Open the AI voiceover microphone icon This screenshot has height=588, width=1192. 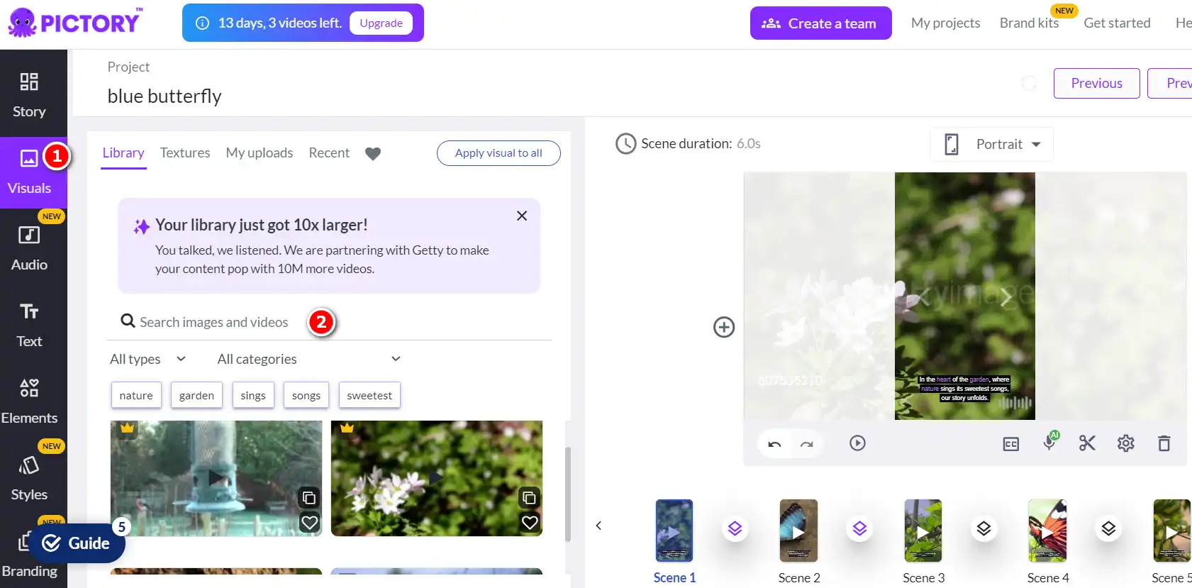(x=1049, y=442)
